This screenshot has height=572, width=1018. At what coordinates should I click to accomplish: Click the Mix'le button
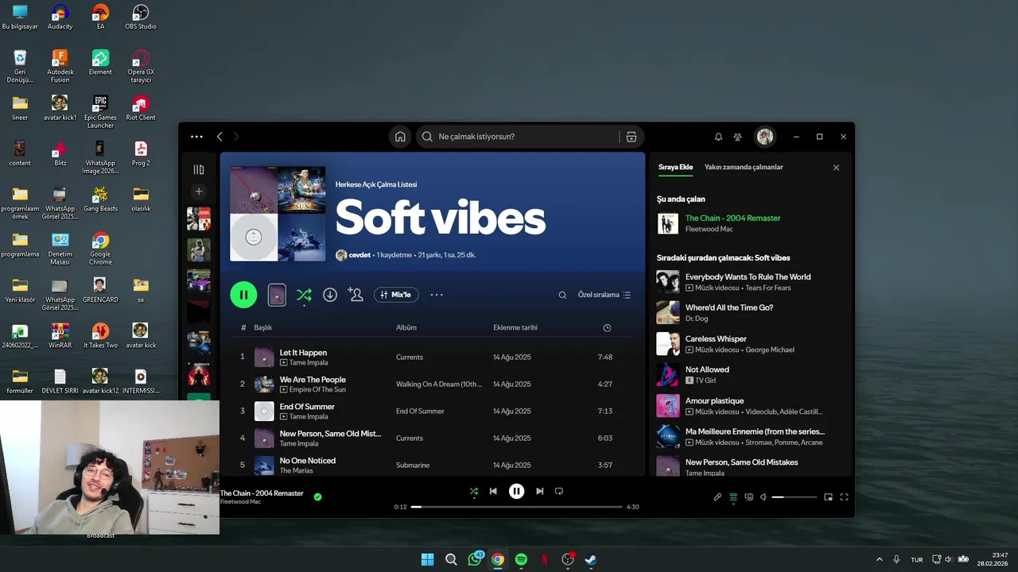click(x=396, y=295)
